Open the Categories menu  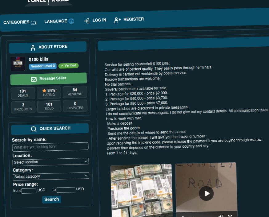pyautogui.click(x=20, y=22)
